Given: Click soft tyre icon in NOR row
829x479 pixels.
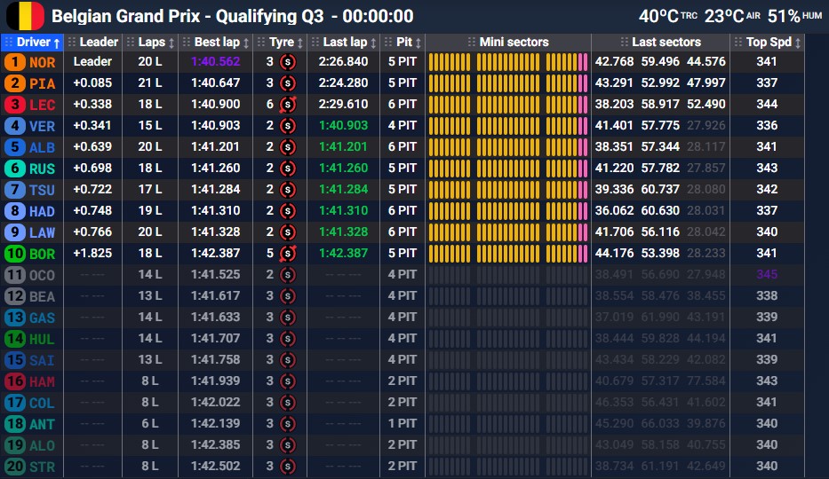Looking at the screenshot, I should (x=288, y=62).
